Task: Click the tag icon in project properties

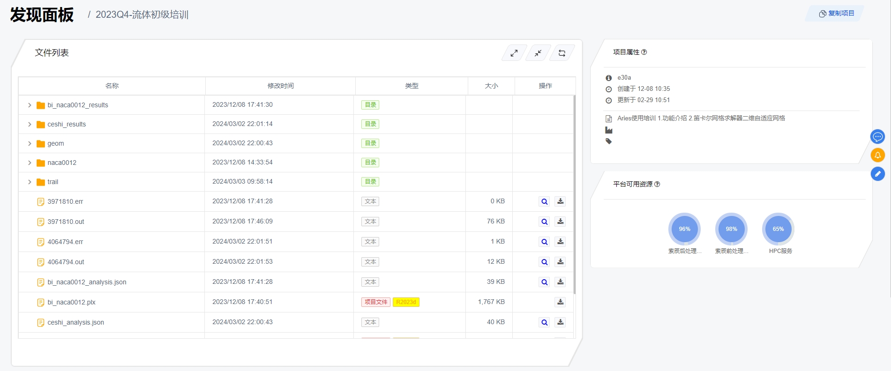Action: pyautogui.click(x=609, y=141)
